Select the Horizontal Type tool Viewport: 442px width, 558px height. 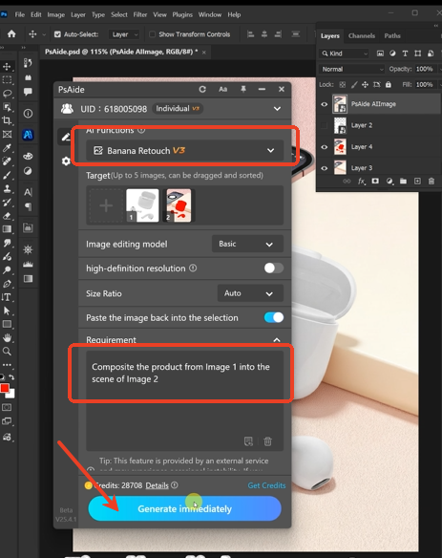(x=7, y=297)
